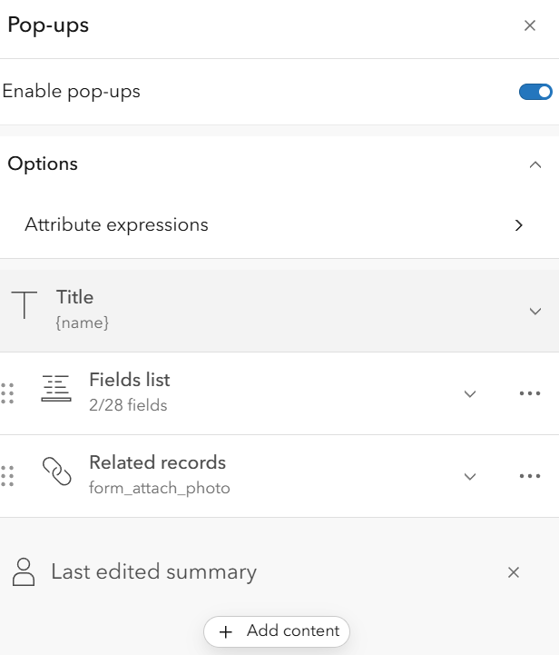Open Related records more options menu
This screenshot has width=559, height=655.
[x=530, y=476]
